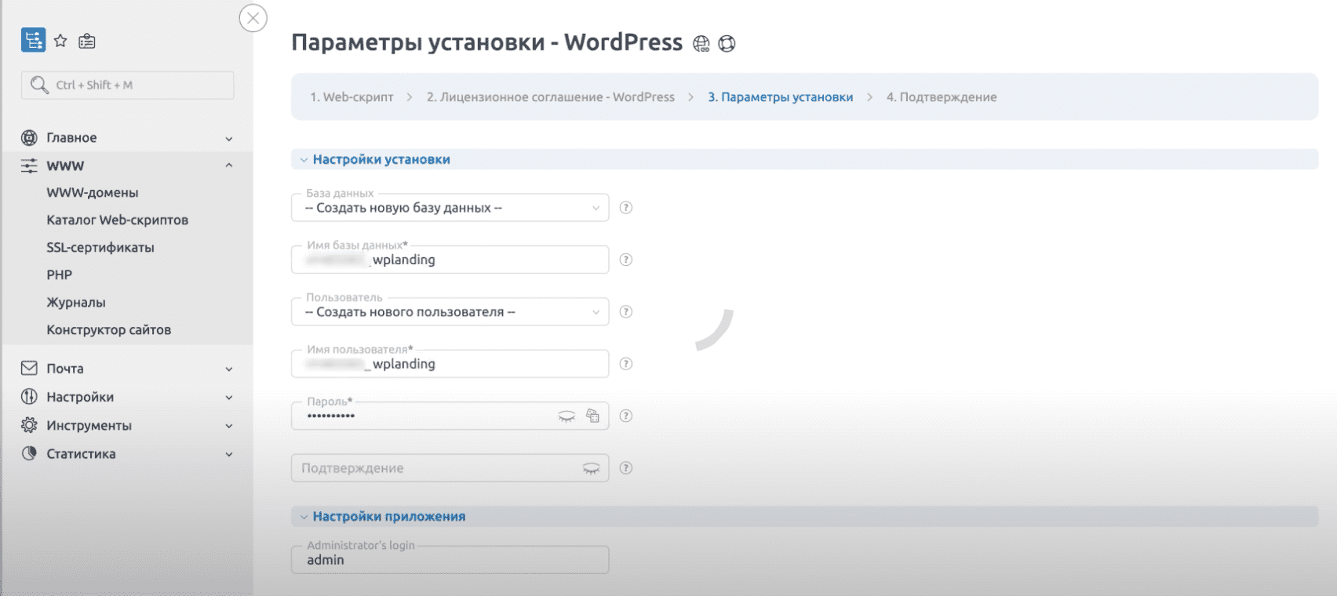Expand the Главное menu section

coord(229,139)
